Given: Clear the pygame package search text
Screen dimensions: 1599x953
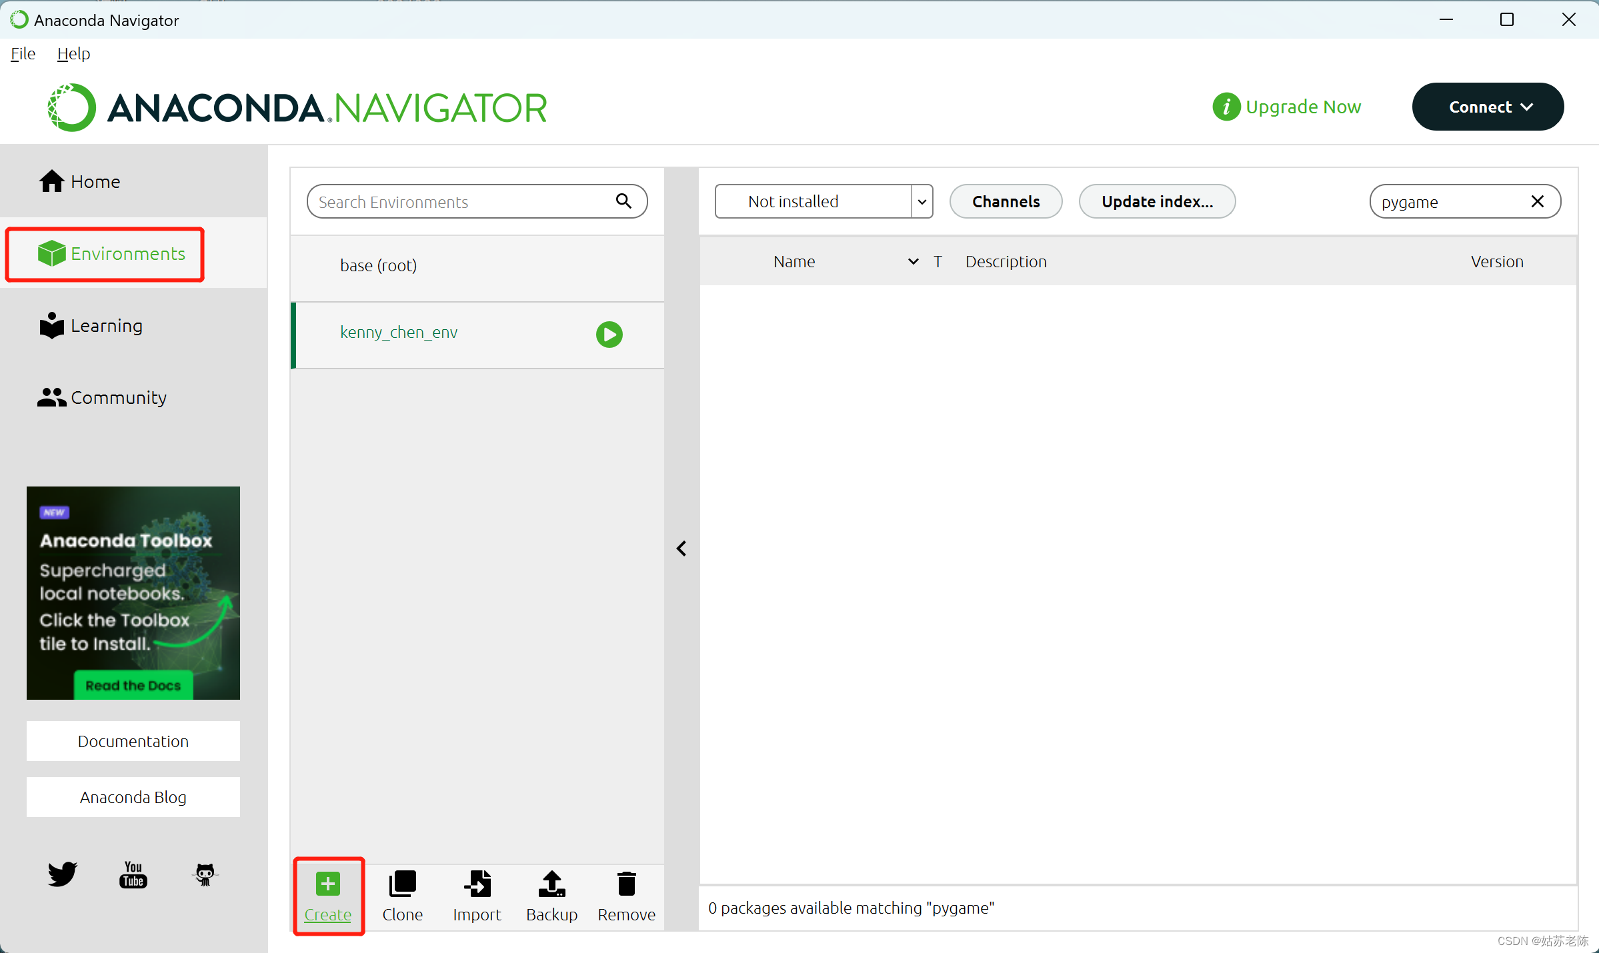Looking at the screenshot, I should pos(1538,201).
